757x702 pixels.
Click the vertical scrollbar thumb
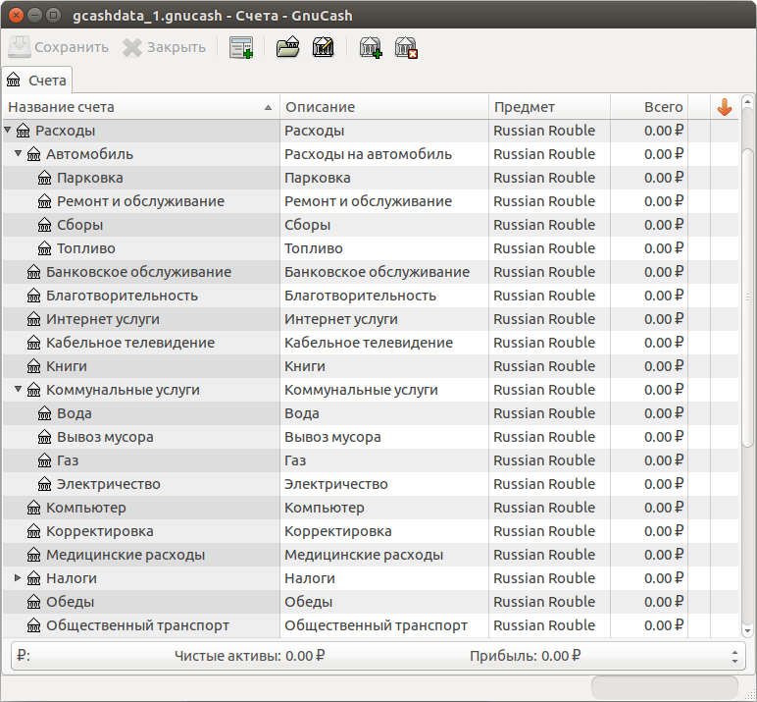pos(747,297)
